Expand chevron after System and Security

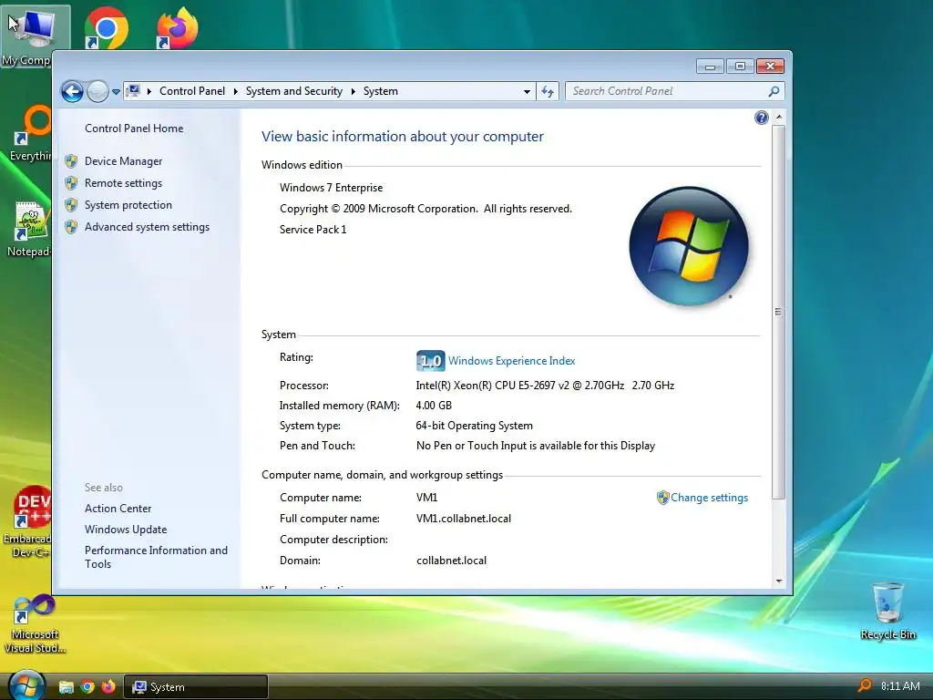point(353,91)
